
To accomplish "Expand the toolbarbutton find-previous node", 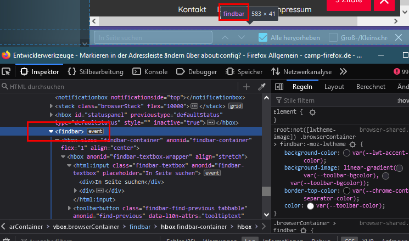I will tap(69, 208).
